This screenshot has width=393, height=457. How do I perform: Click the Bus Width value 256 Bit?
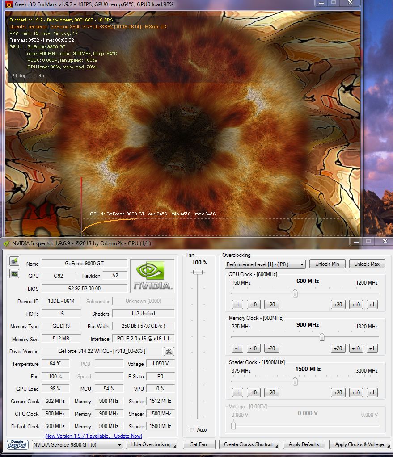point(143,326)
